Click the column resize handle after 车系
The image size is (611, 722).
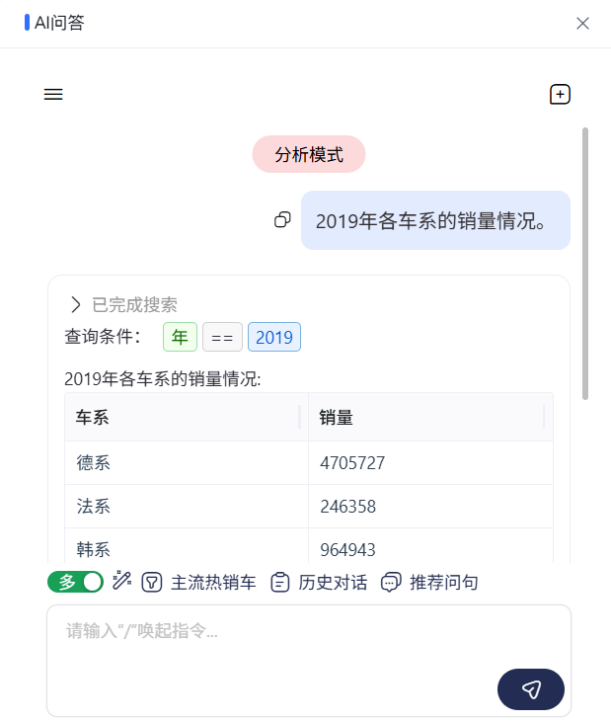[299, 417]
